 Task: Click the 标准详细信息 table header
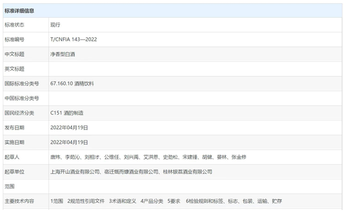point(20,10)
